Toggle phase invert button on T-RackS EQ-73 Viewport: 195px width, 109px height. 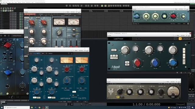[184, 62]
